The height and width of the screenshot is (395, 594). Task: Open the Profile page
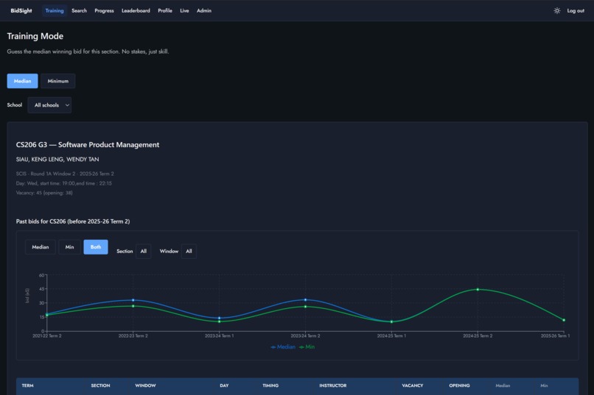pos(165,10)
